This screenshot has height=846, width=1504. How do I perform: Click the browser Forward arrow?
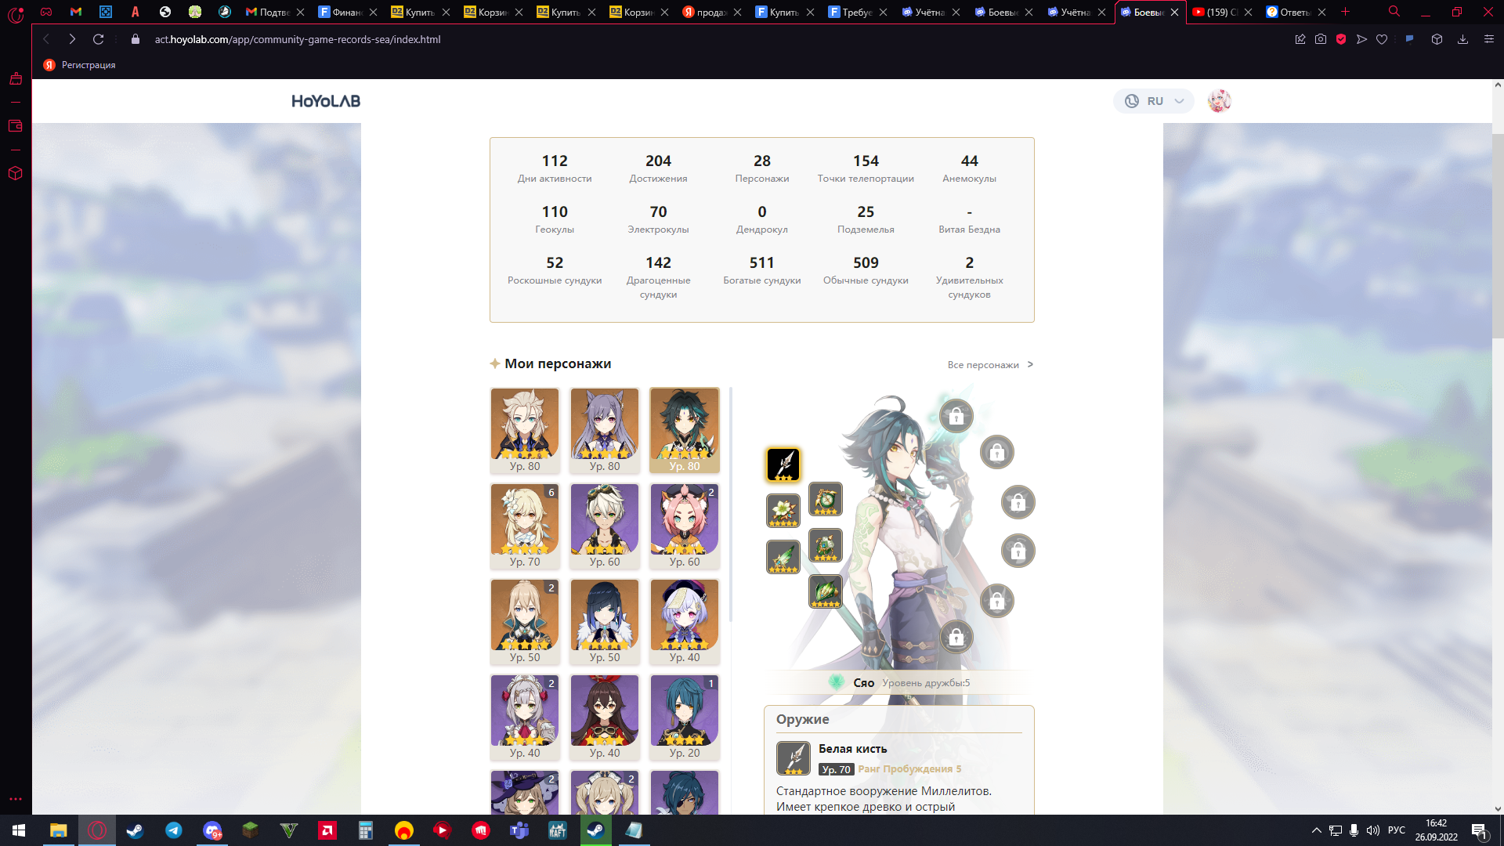(x=72, y=39)
